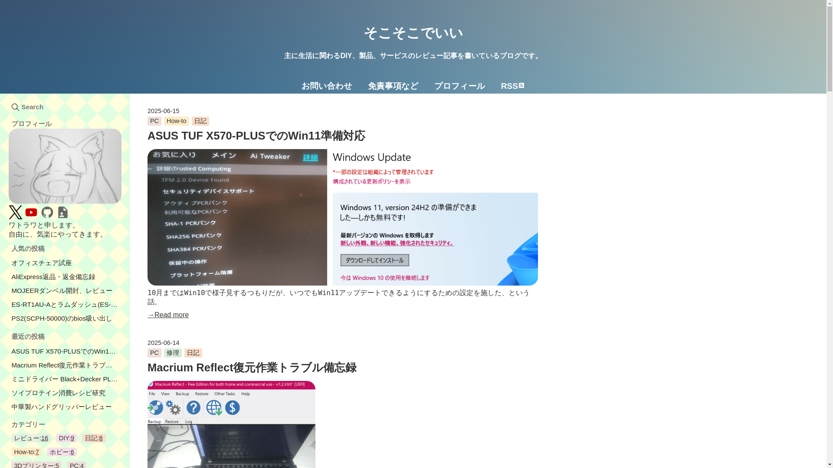The height and width of the screenshot is (468, 833).
Task: Open the お問い合わせ contact page
Action: click(x=327, y=86)
